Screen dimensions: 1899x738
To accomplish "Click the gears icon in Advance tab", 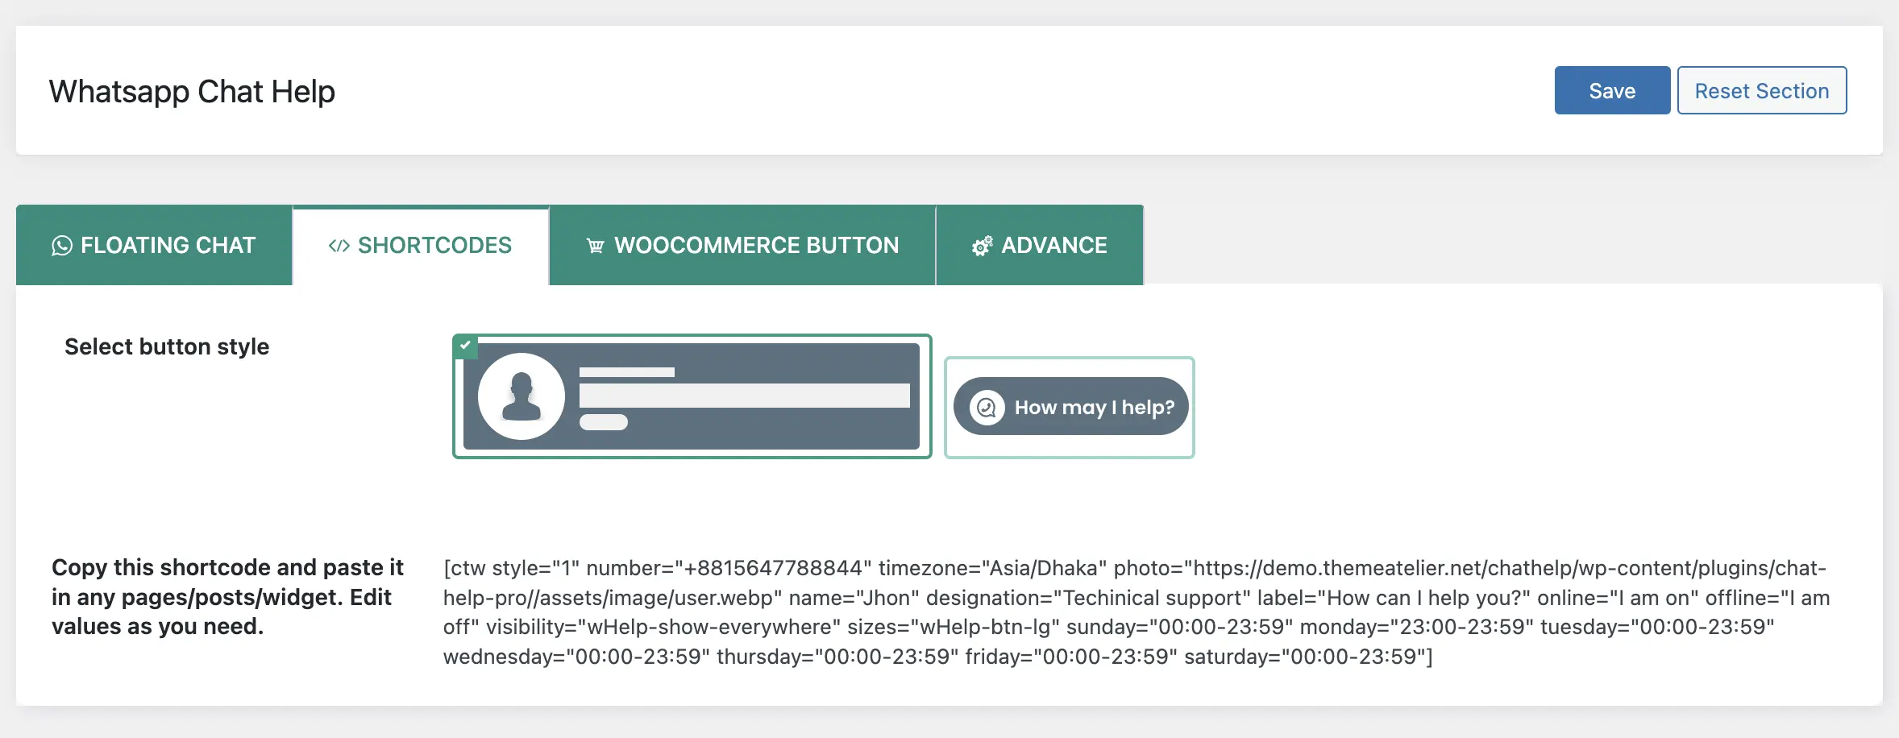I will [982, 246].
